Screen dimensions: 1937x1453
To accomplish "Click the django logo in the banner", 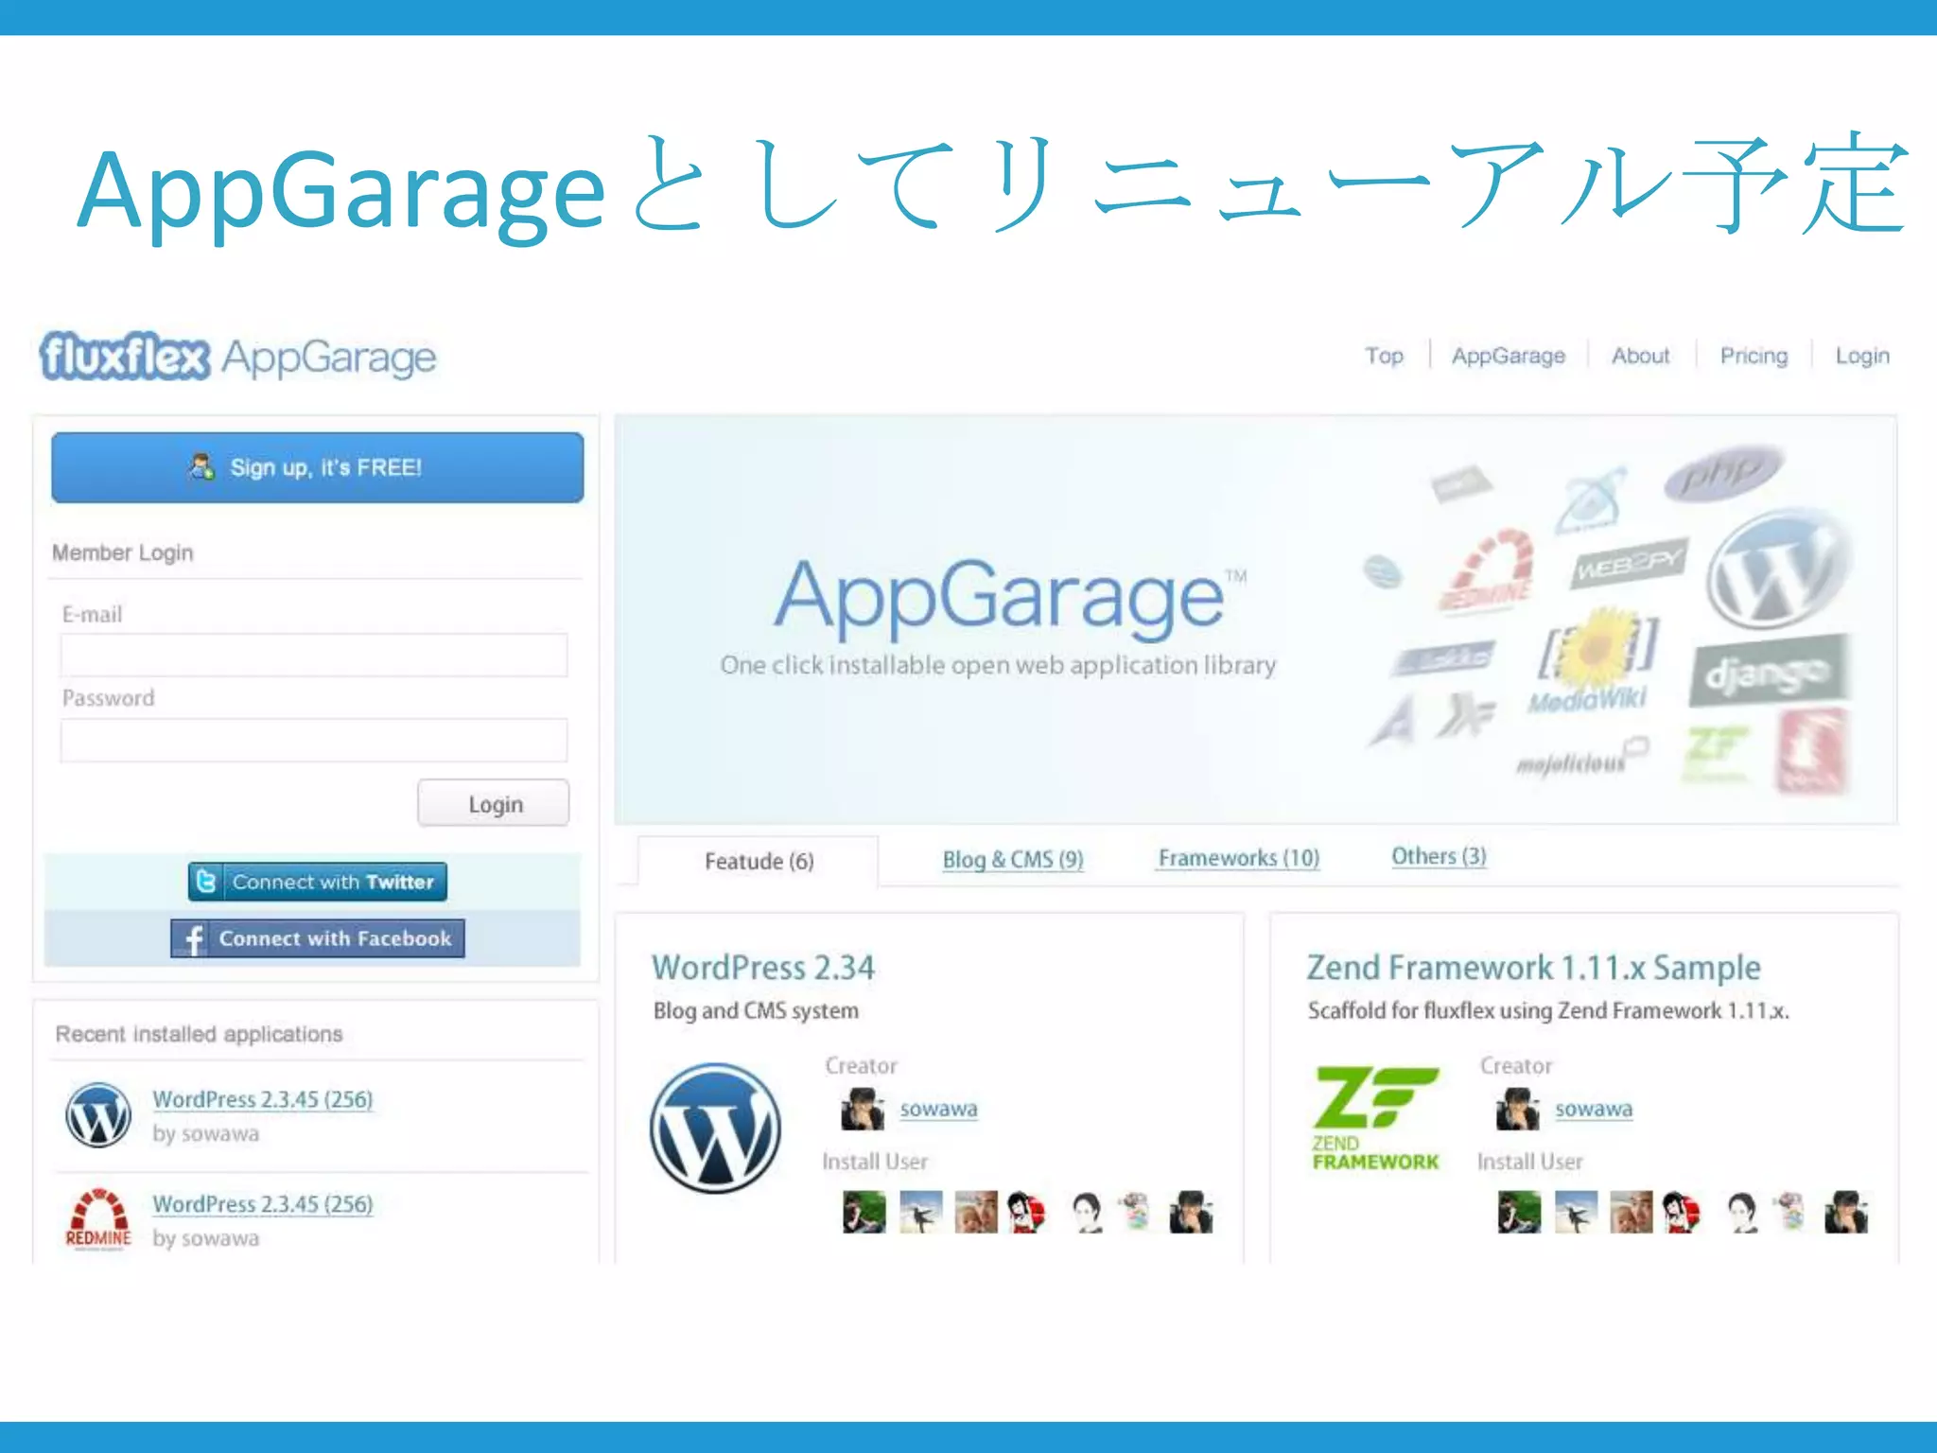I will (1769, 671).
